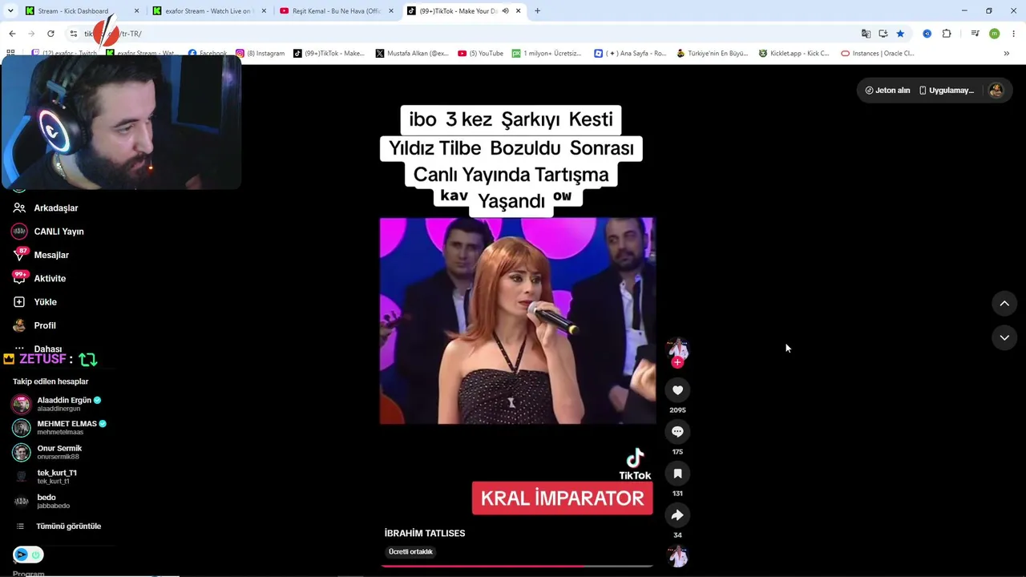Open the tab search dropdown arrow

tap(10, 11)
